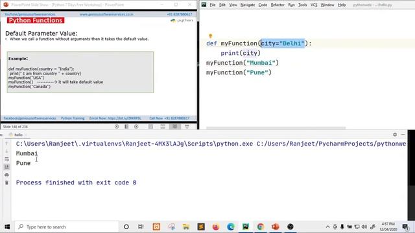
Task: Open PyCharm Run panel settings gear
Action: click(395, 135)
